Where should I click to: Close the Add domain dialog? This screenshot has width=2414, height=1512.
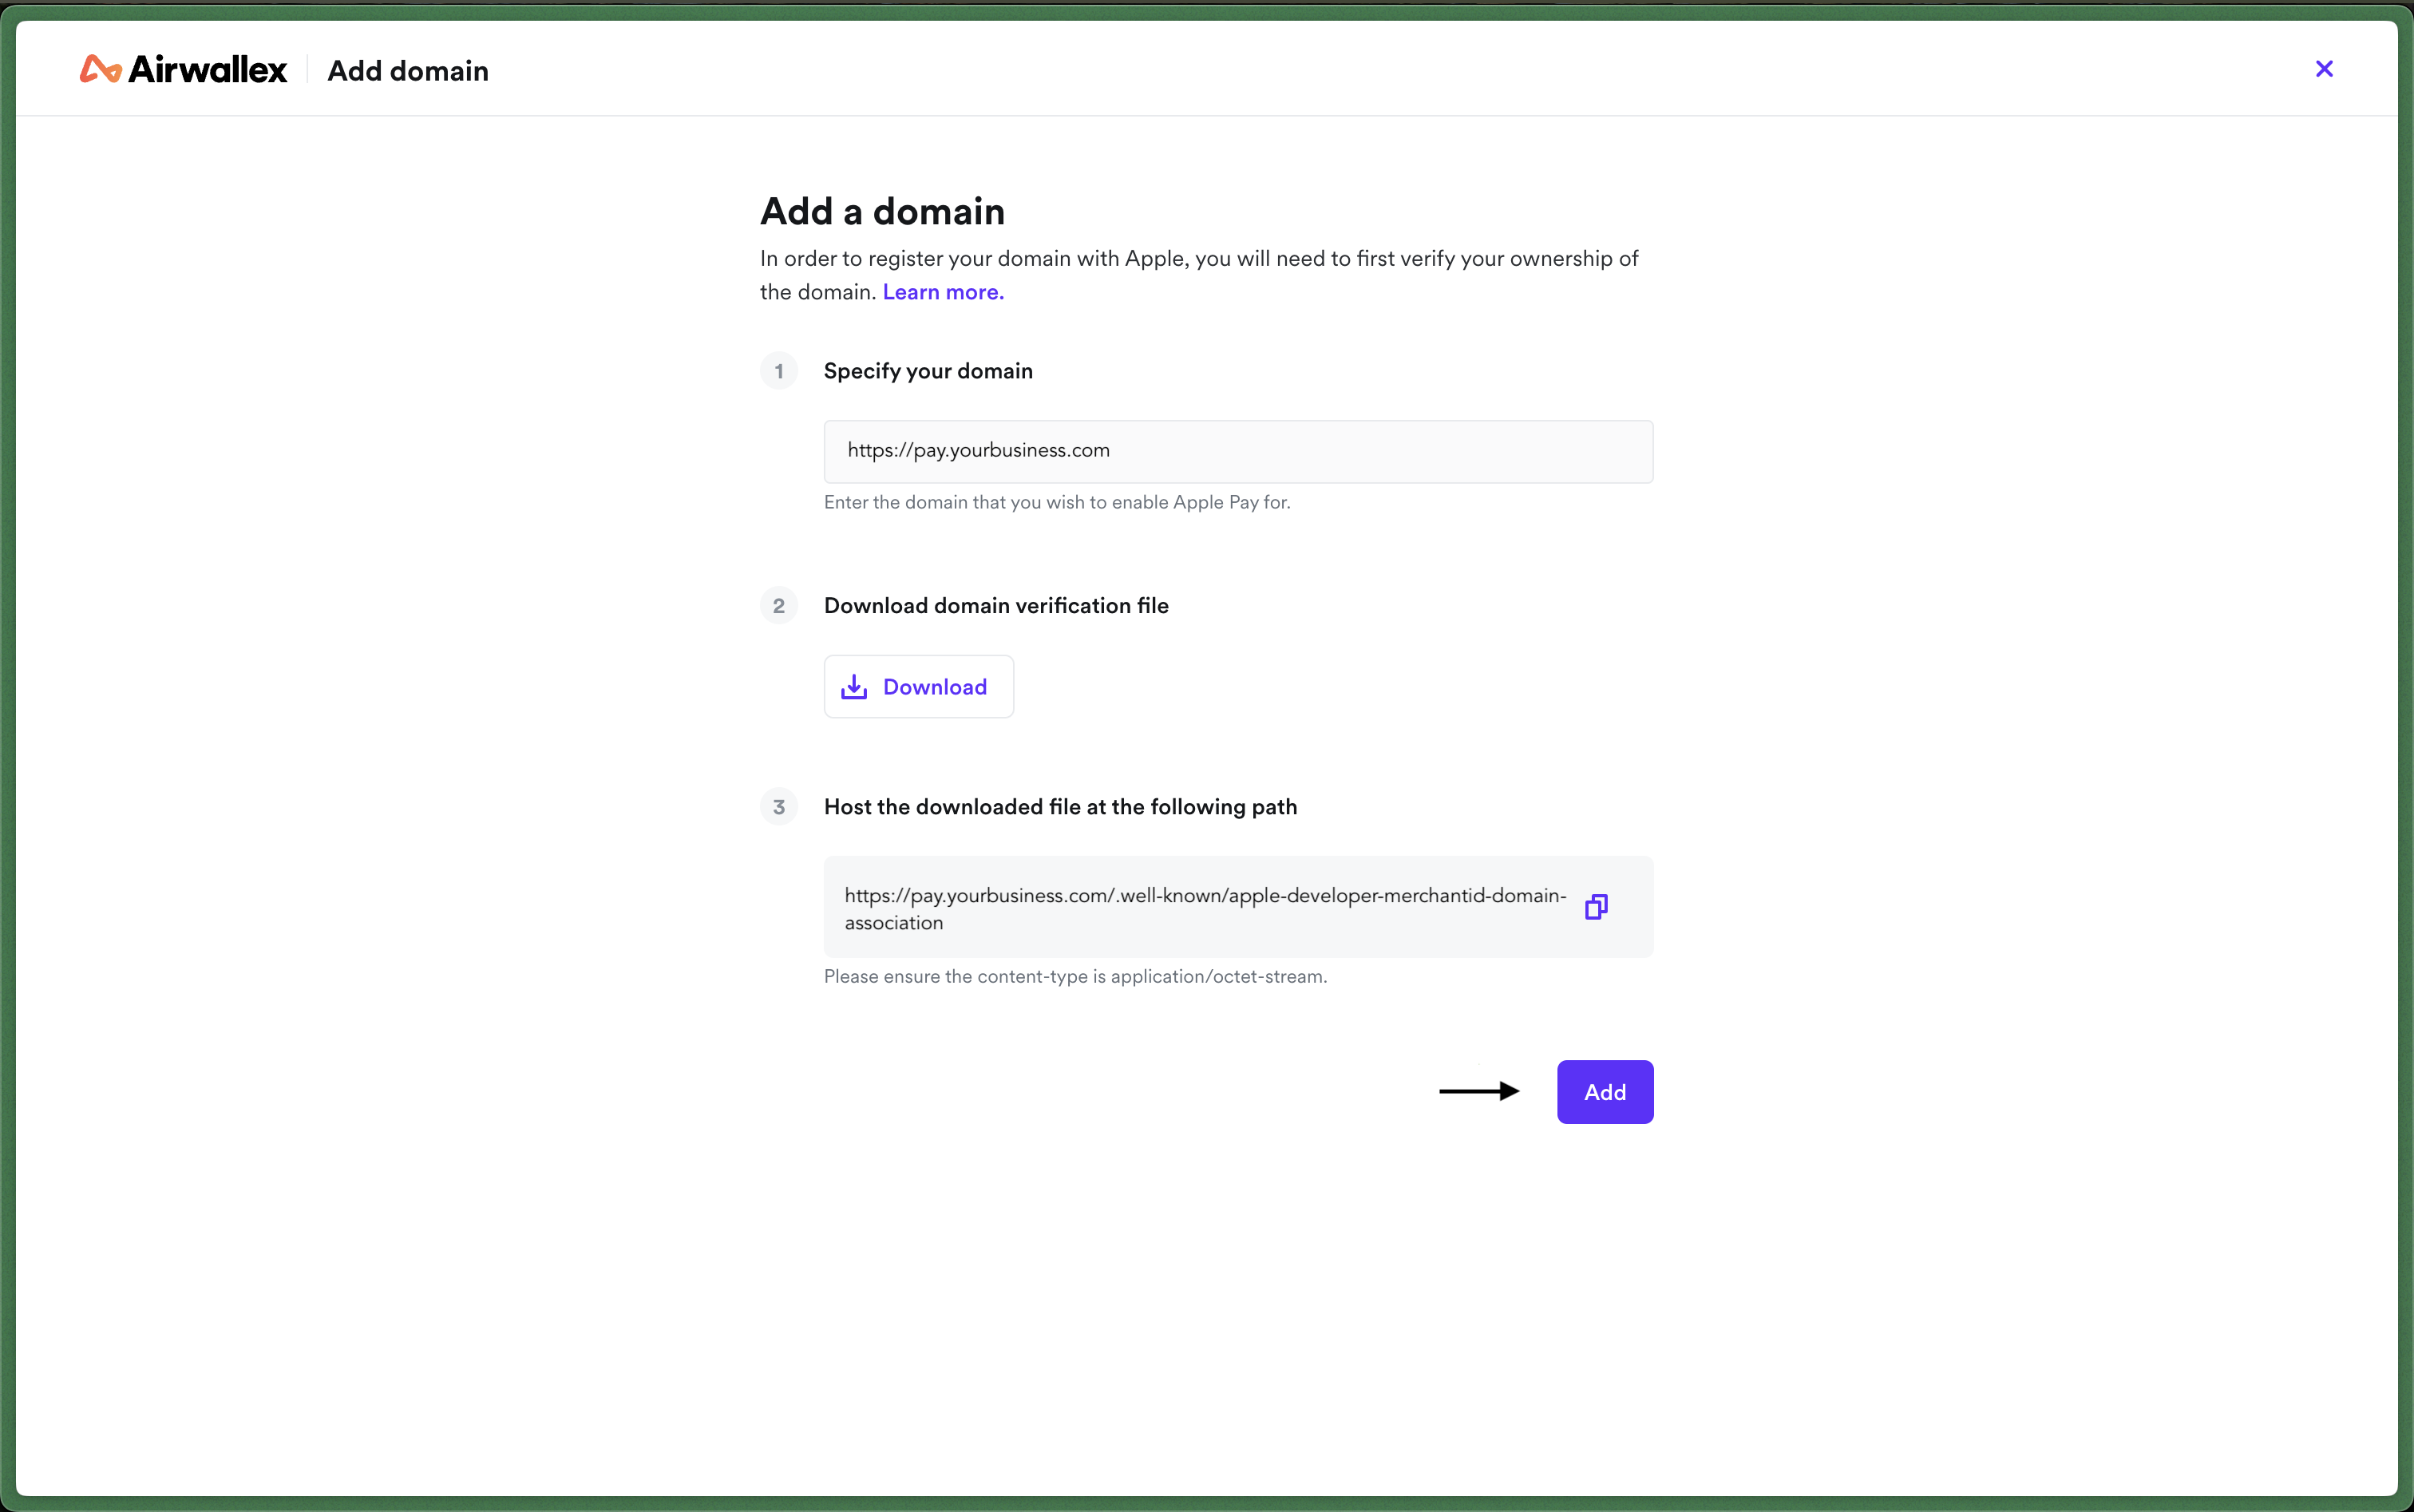coord(2324,69)
